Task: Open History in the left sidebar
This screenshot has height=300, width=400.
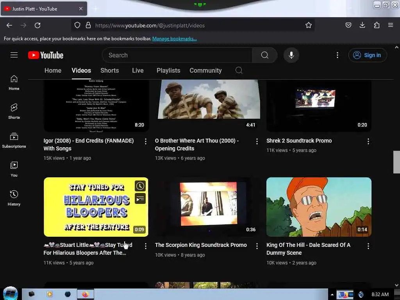Action: [14, 198]
